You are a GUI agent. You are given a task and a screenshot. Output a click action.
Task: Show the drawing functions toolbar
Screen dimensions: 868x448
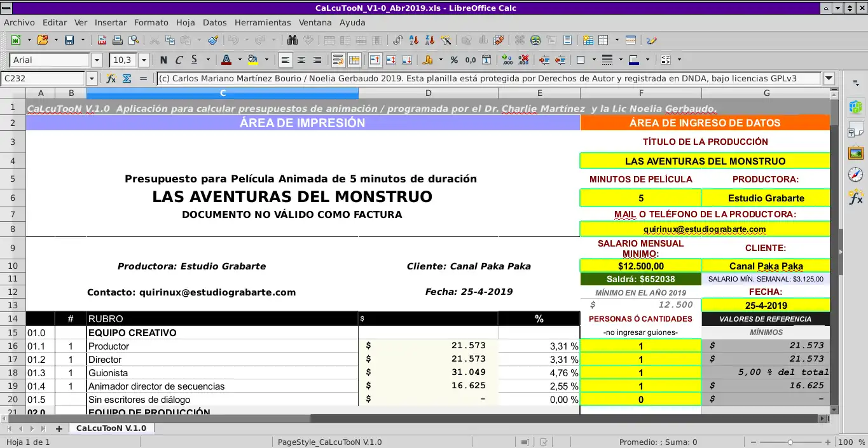[651, 40]
